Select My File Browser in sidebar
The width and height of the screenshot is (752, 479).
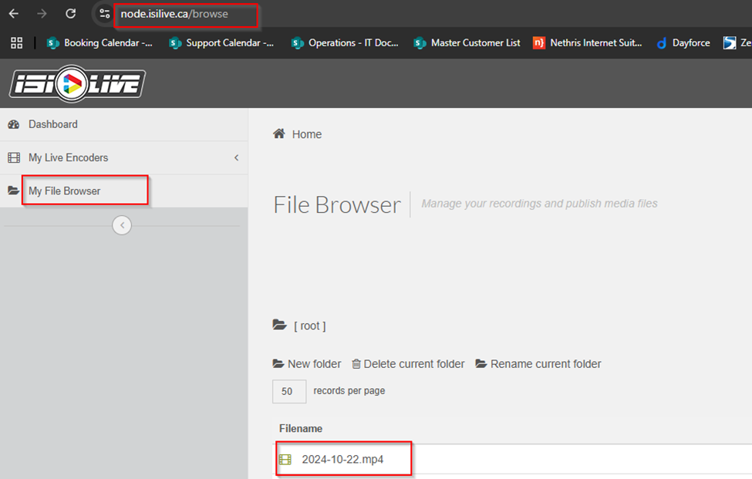(65, 191)
